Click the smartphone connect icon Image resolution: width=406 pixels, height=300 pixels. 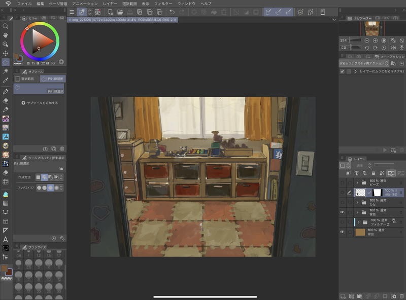323,12
